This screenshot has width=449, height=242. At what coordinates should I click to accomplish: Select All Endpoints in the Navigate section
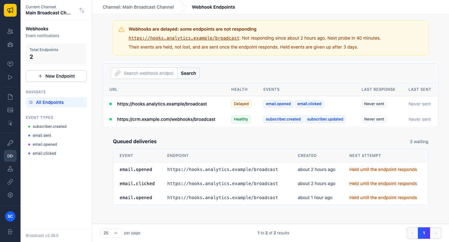coord(56,102)
